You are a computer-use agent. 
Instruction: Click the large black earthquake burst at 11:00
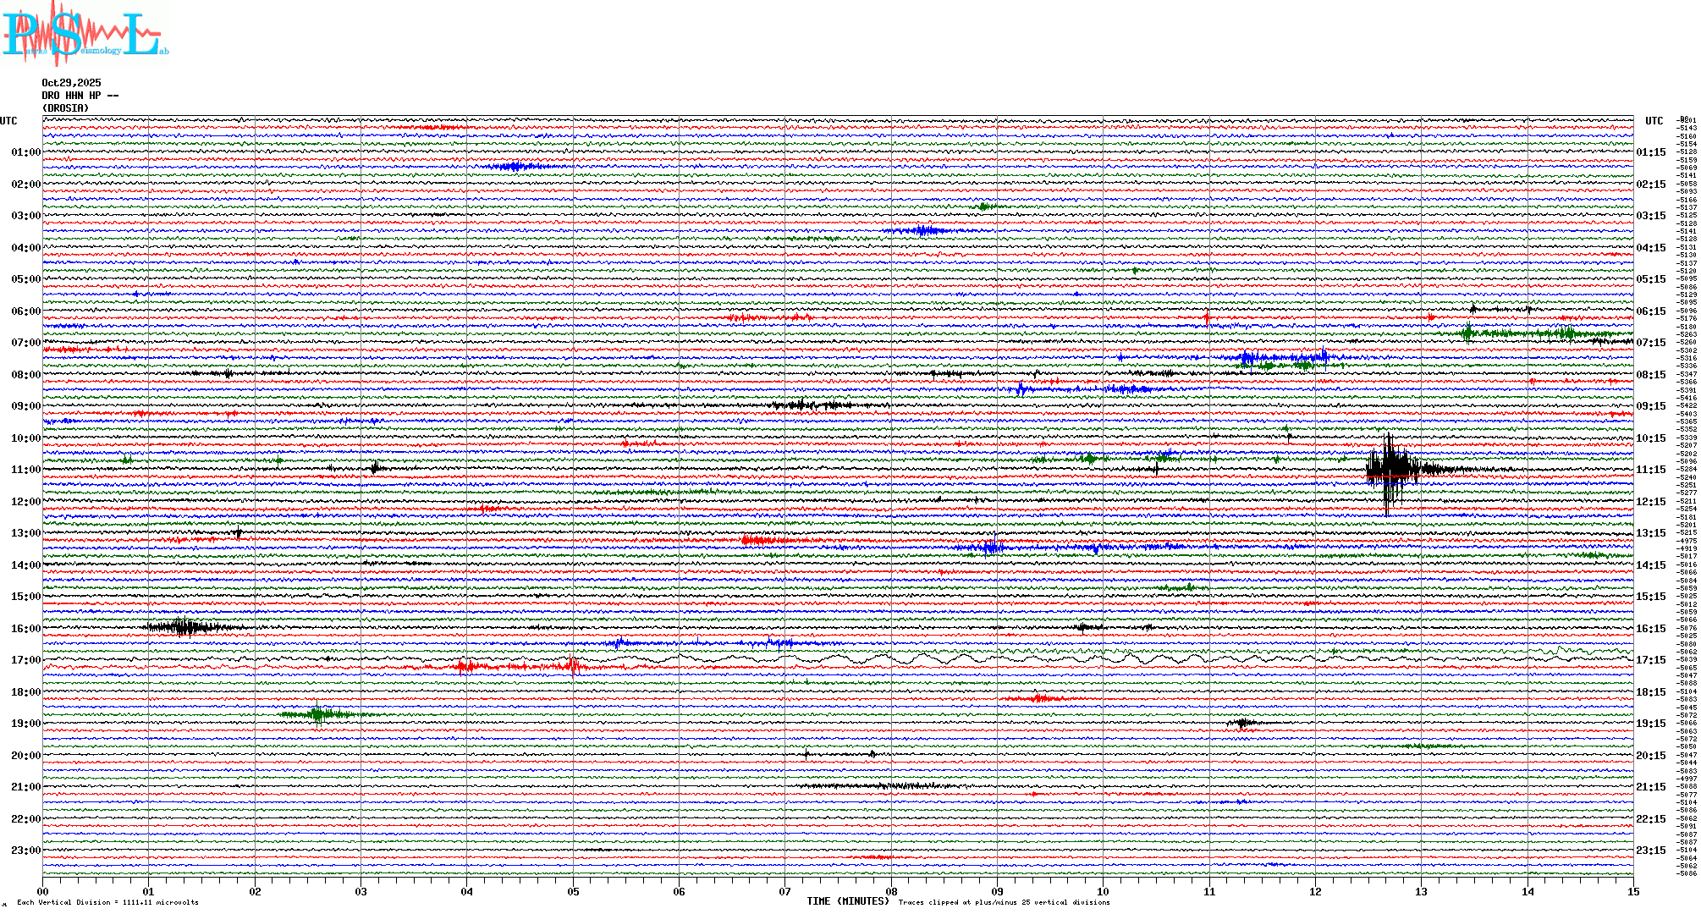point(1390,470)
